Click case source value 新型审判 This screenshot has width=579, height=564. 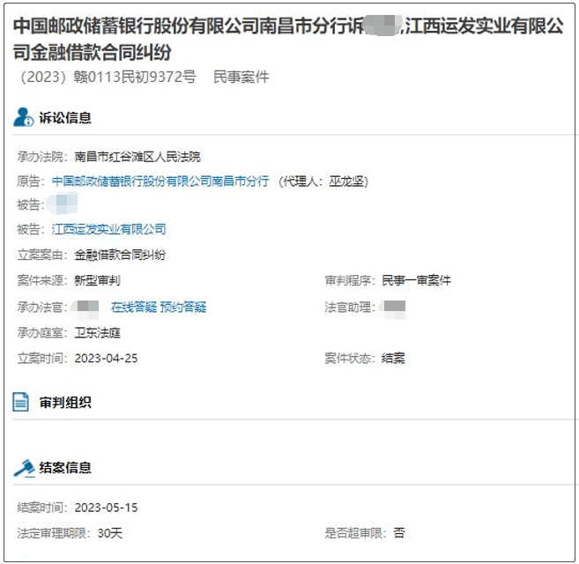98,280
